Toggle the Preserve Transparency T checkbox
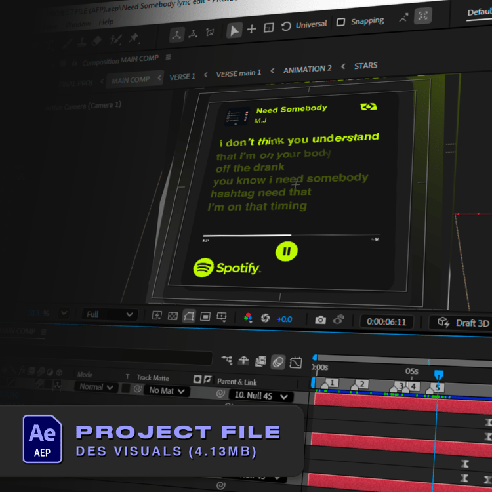492x492 pixels. coord(126,388)
